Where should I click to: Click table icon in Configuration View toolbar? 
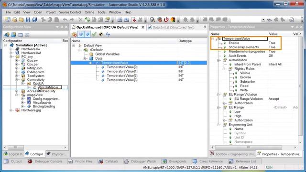(x=20, y=35)
